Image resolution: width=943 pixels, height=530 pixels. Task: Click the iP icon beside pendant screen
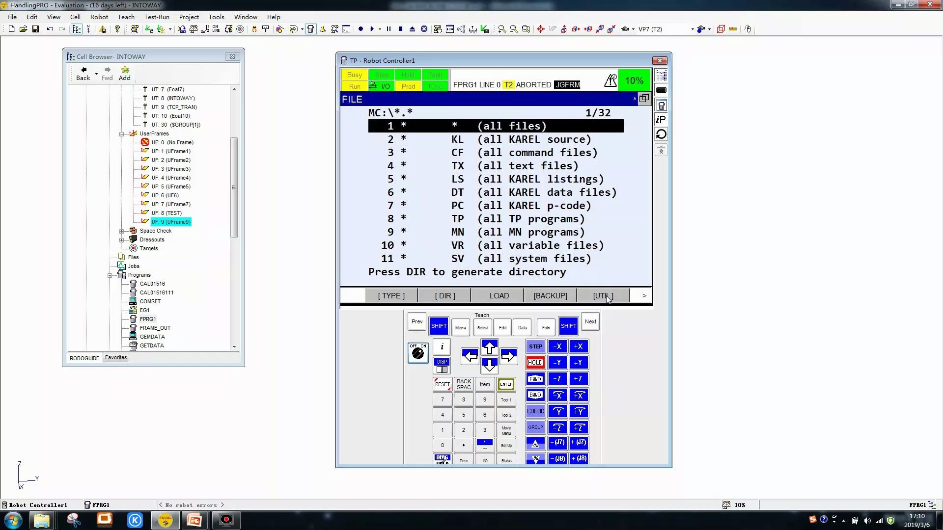tap(661, 119)
